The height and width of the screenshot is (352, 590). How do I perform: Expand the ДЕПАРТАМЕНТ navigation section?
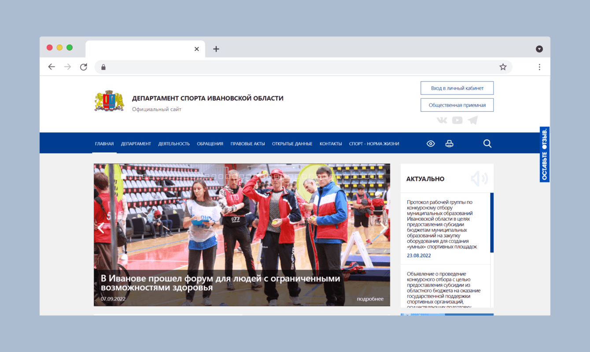click(136, 143)
